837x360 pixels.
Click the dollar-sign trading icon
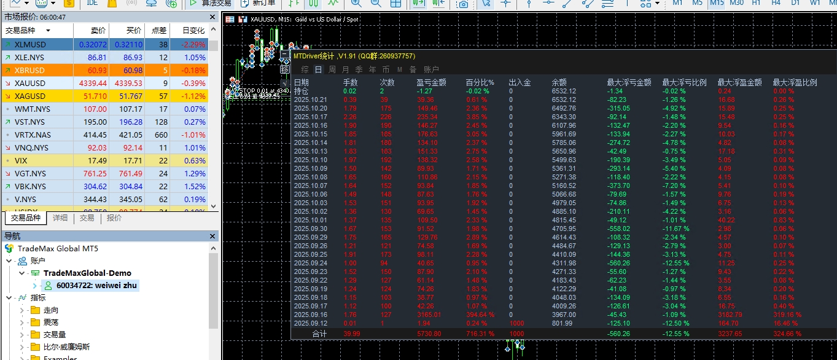69,4
